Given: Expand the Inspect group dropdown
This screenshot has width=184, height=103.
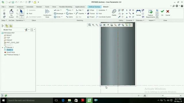Looking at the screenshot, I should coord(152,20).
